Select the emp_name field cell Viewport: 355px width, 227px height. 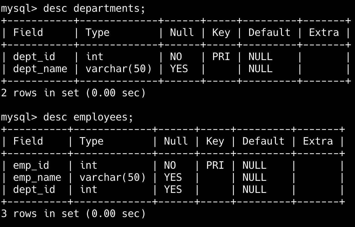[37, 177]
